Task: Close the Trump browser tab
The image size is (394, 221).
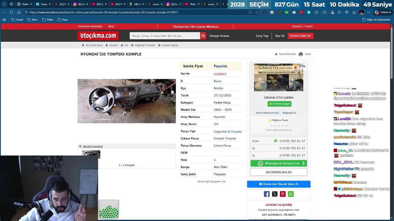Action: tap(50, 4)
